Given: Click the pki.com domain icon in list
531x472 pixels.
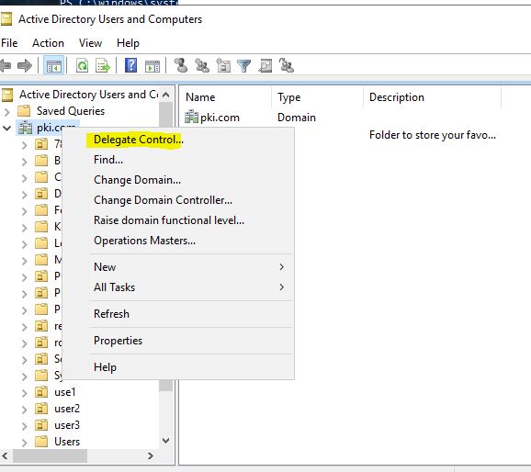Looking at the screenshot, I should pyautogui.click(x=191, y=118).
